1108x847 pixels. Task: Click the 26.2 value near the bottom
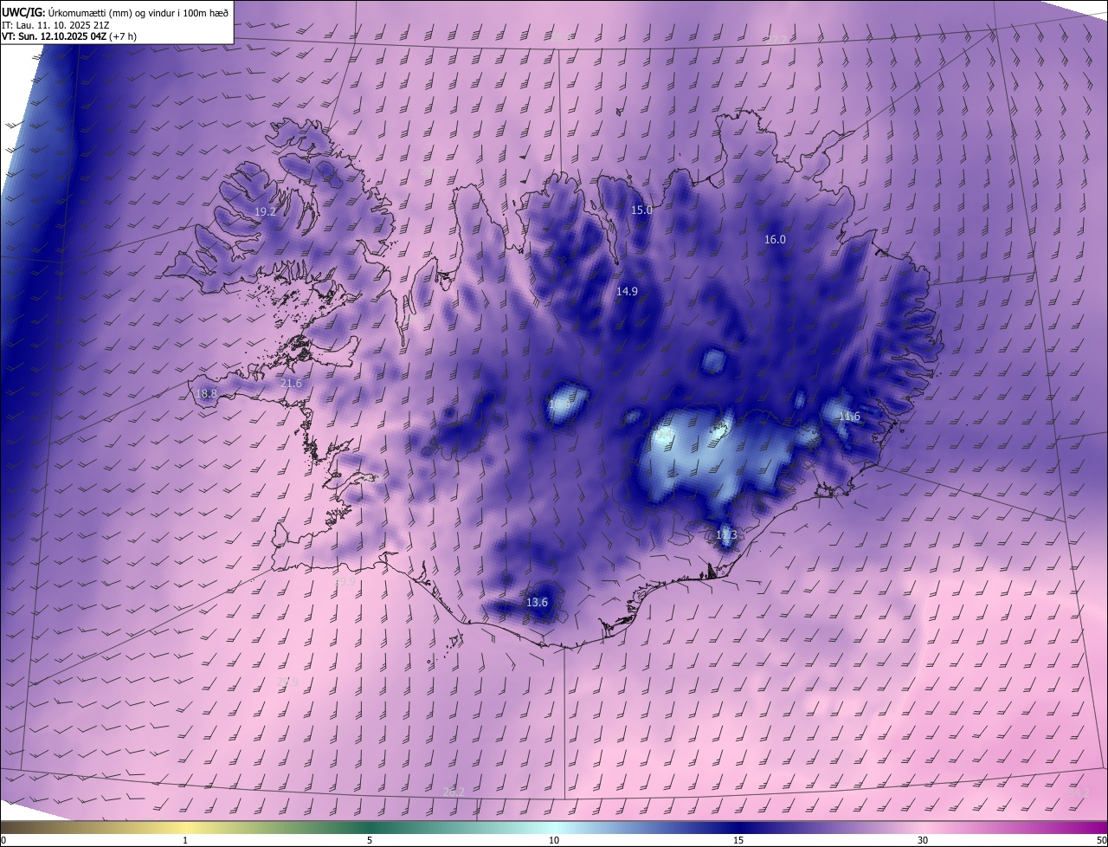(x=454, y=792)
